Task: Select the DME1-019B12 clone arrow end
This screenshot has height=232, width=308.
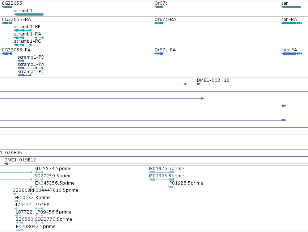Action: coord(6,164)
